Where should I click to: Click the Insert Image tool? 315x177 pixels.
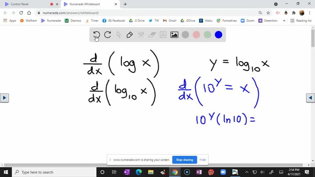coord(174,35)
